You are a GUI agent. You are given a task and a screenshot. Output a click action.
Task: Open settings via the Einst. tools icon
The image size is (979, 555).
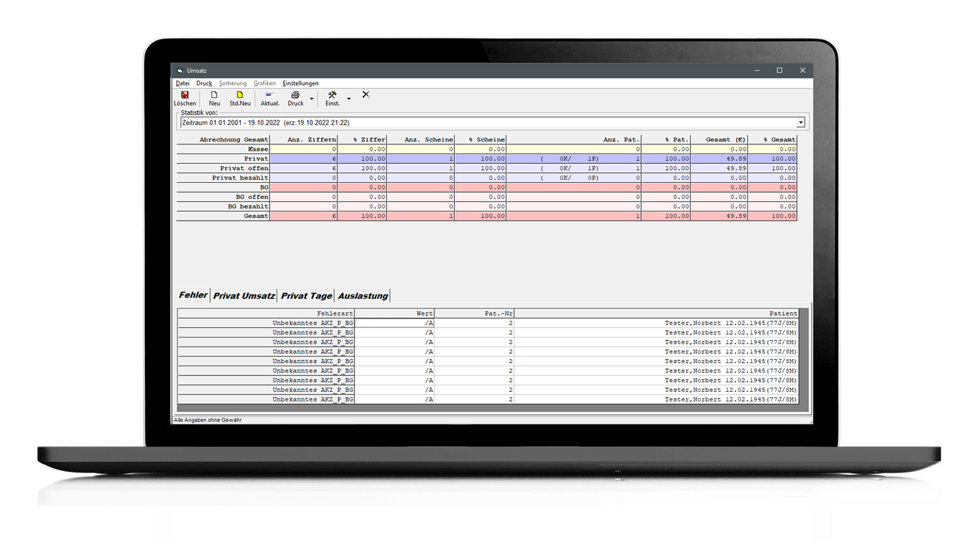[332, 96]
